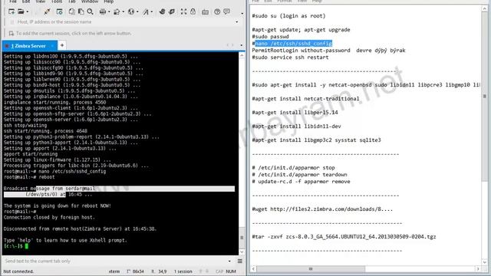Image resolution: width=491 pixels, height=276 pixels.
Task: Click the file transfer icon
Action: [x=117, y=11]
